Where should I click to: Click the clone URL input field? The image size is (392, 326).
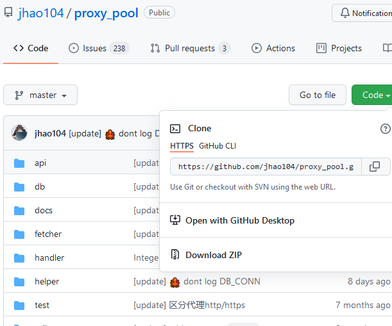(266, 167)
